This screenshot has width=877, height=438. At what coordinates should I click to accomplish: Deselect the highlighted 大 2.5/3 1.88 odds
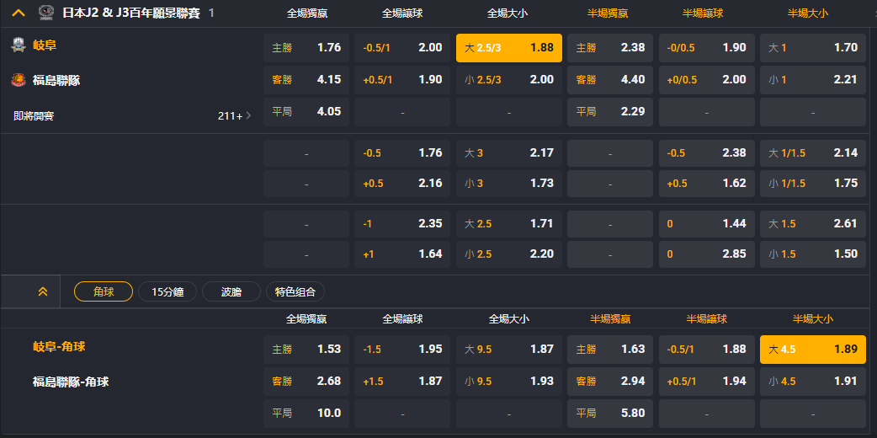[508, 48]
